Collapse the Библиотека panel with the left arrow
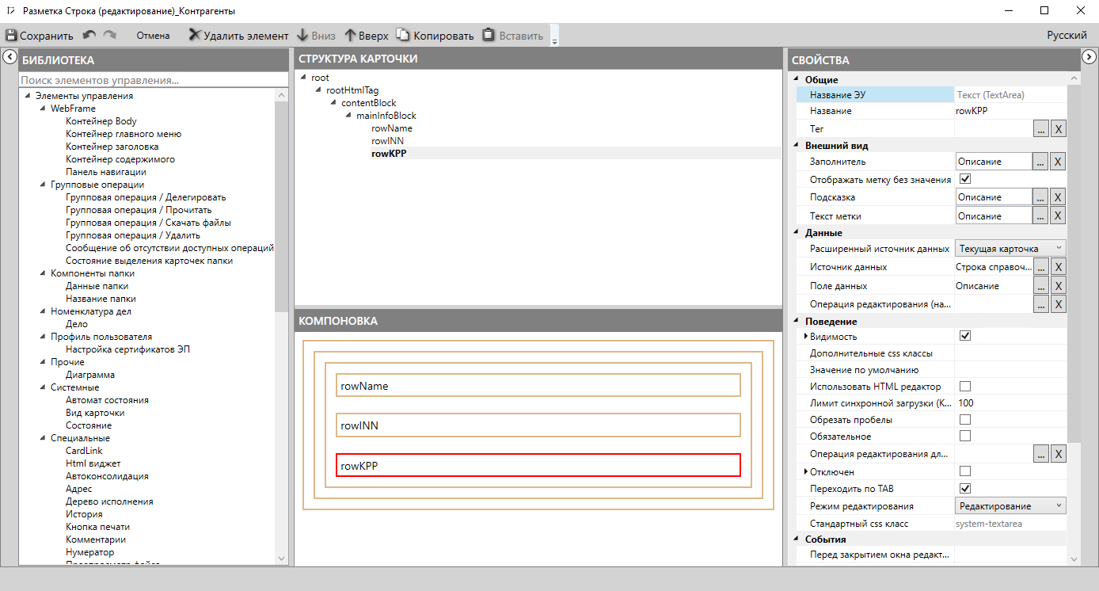 10,57
